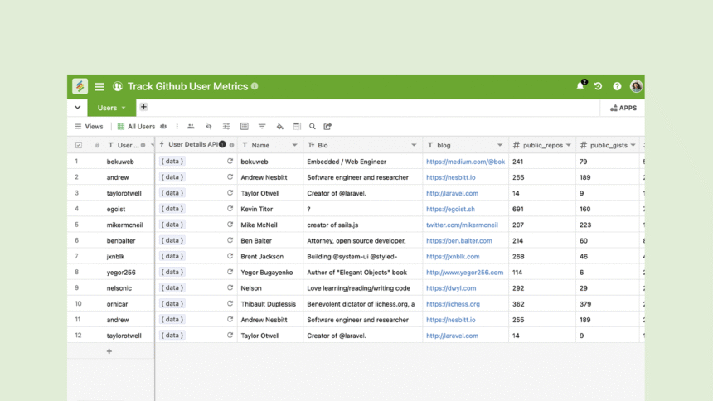The image size is (713, 401).
Task: Select the public_gists cell showing 379
Action: coord(608,304)
